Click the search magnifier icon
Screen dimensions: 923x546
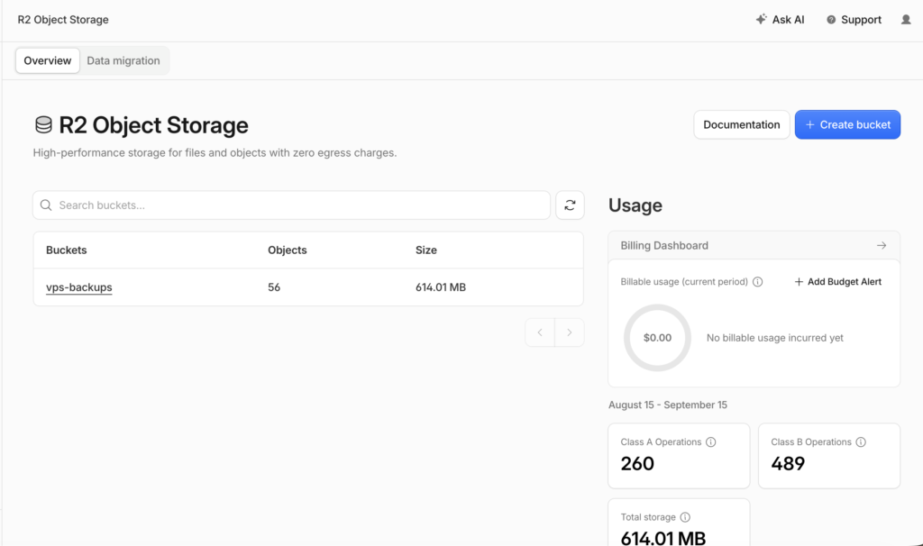click(x=46, y=205)
